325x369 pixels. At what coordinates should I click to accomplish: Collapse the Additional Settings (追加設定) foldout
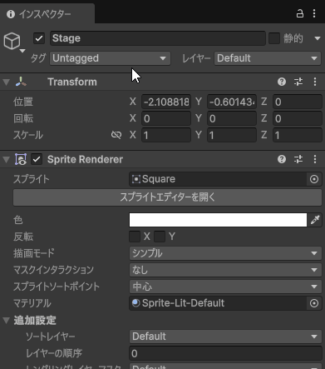(x=6, y=321)
